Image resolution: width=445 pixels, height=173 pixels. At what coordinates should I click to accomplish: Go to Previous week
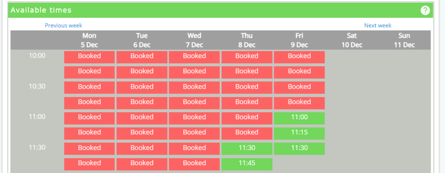click(x=63, y=26)
